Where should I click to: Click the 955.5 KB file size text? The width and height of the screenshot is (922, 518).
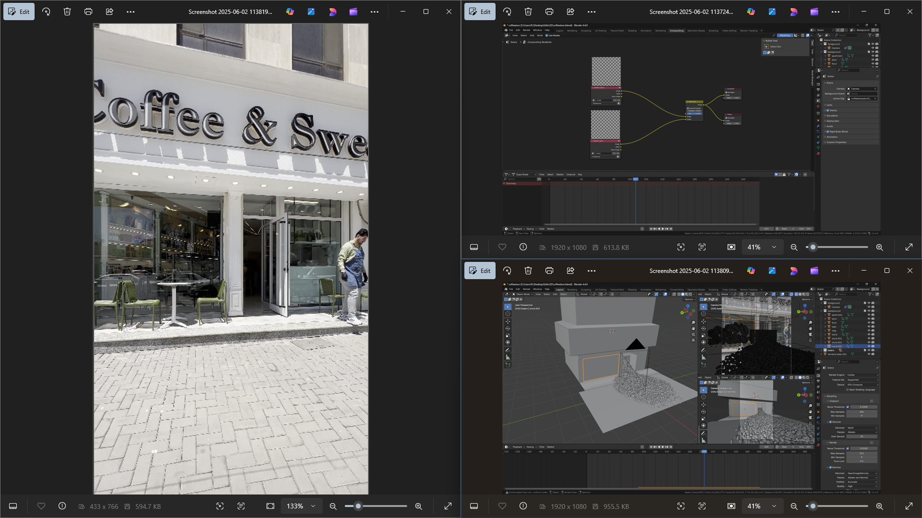coord(616,506)
